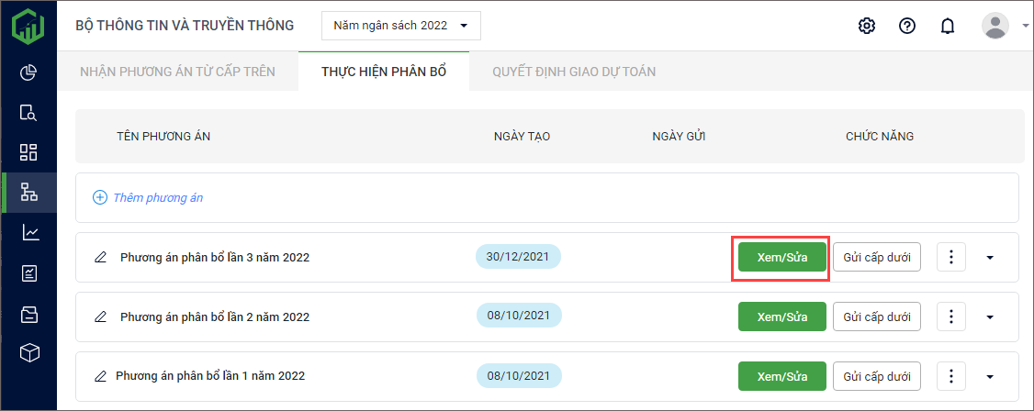Click Gửi cấp dưới for lần 2 plan
Screen dimensions: 1034x411
[876, 317]
